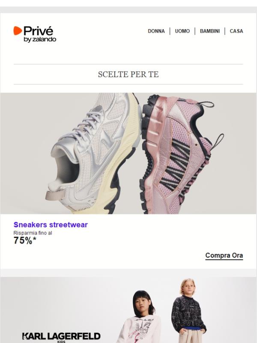Browse the CASA category
257x343 pixels.
tap(236, 31)
